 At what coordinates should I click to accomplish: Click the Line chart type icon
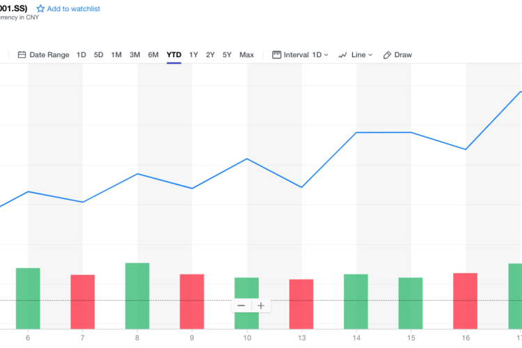[342, 55]
